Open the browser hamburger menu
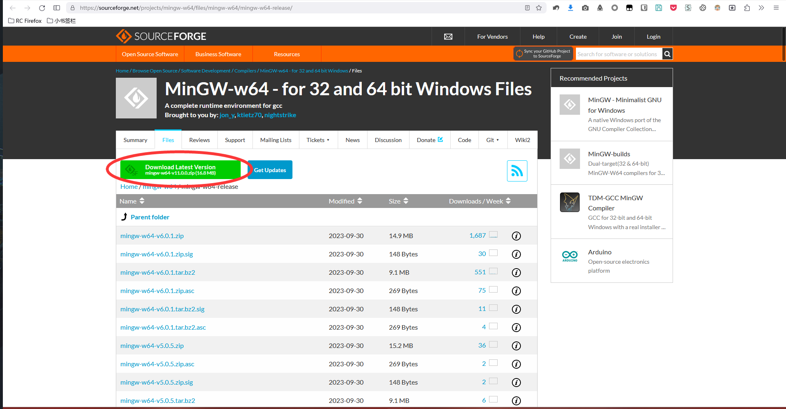The width and height of the screenshot is (786, 409). click(776, 8)
